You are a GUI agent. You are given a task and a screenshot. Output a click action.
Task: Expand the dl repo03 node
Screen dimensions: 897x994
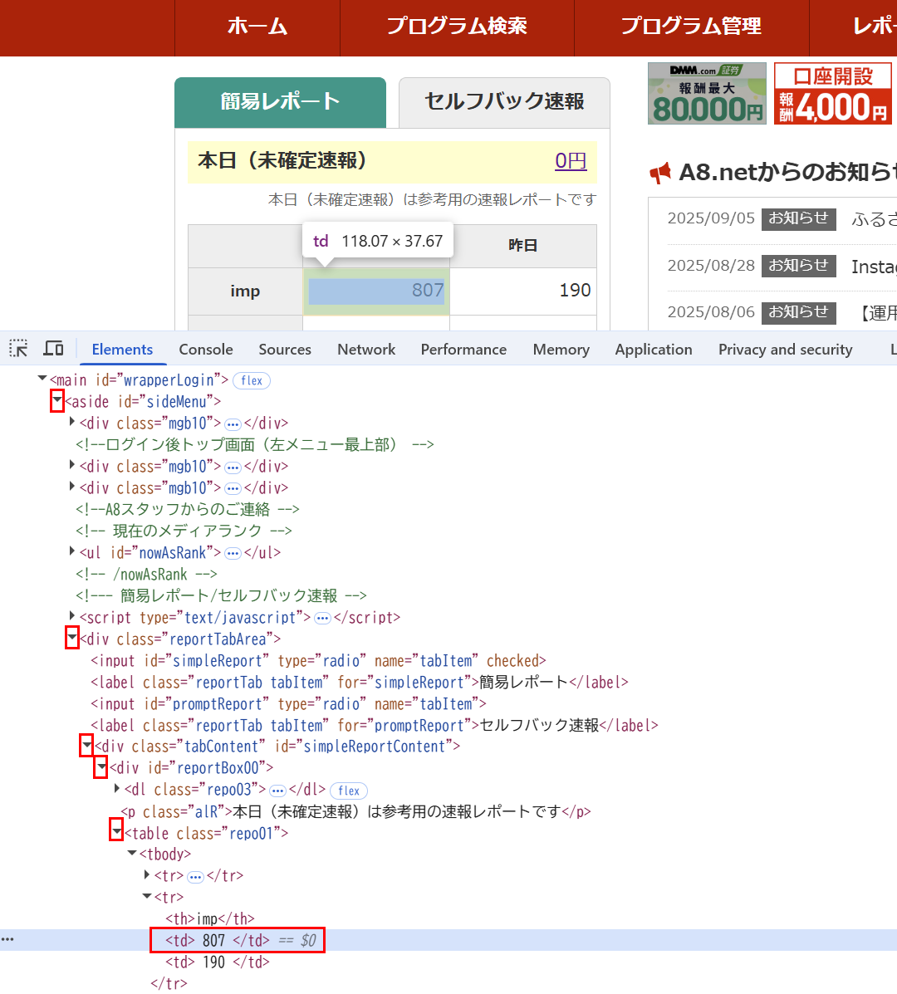coord(117,789)
